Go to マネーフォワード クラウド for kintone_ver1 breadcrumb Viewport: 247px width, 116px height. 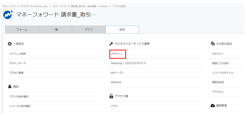pos(25,6)
